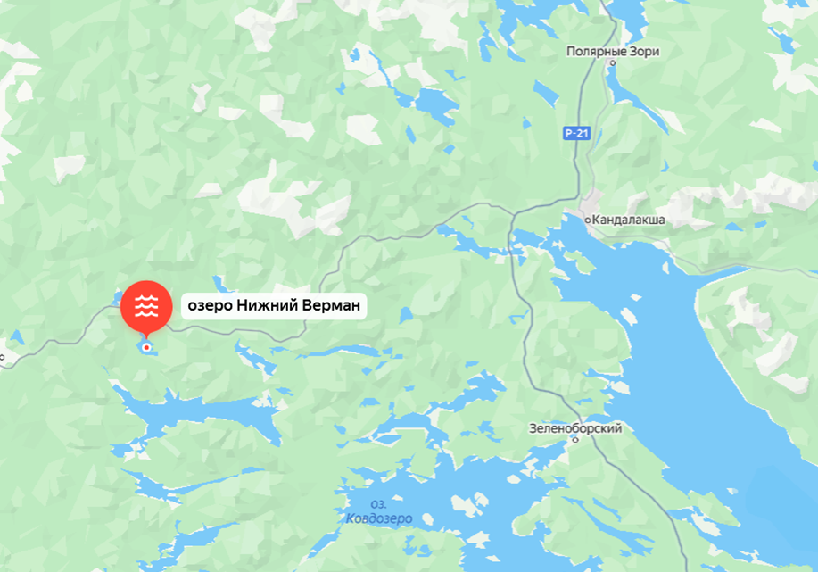This screenshot has height=572, width=818.
Task: Open the Полярные Зори city label
Action: [x=613, y=51]
